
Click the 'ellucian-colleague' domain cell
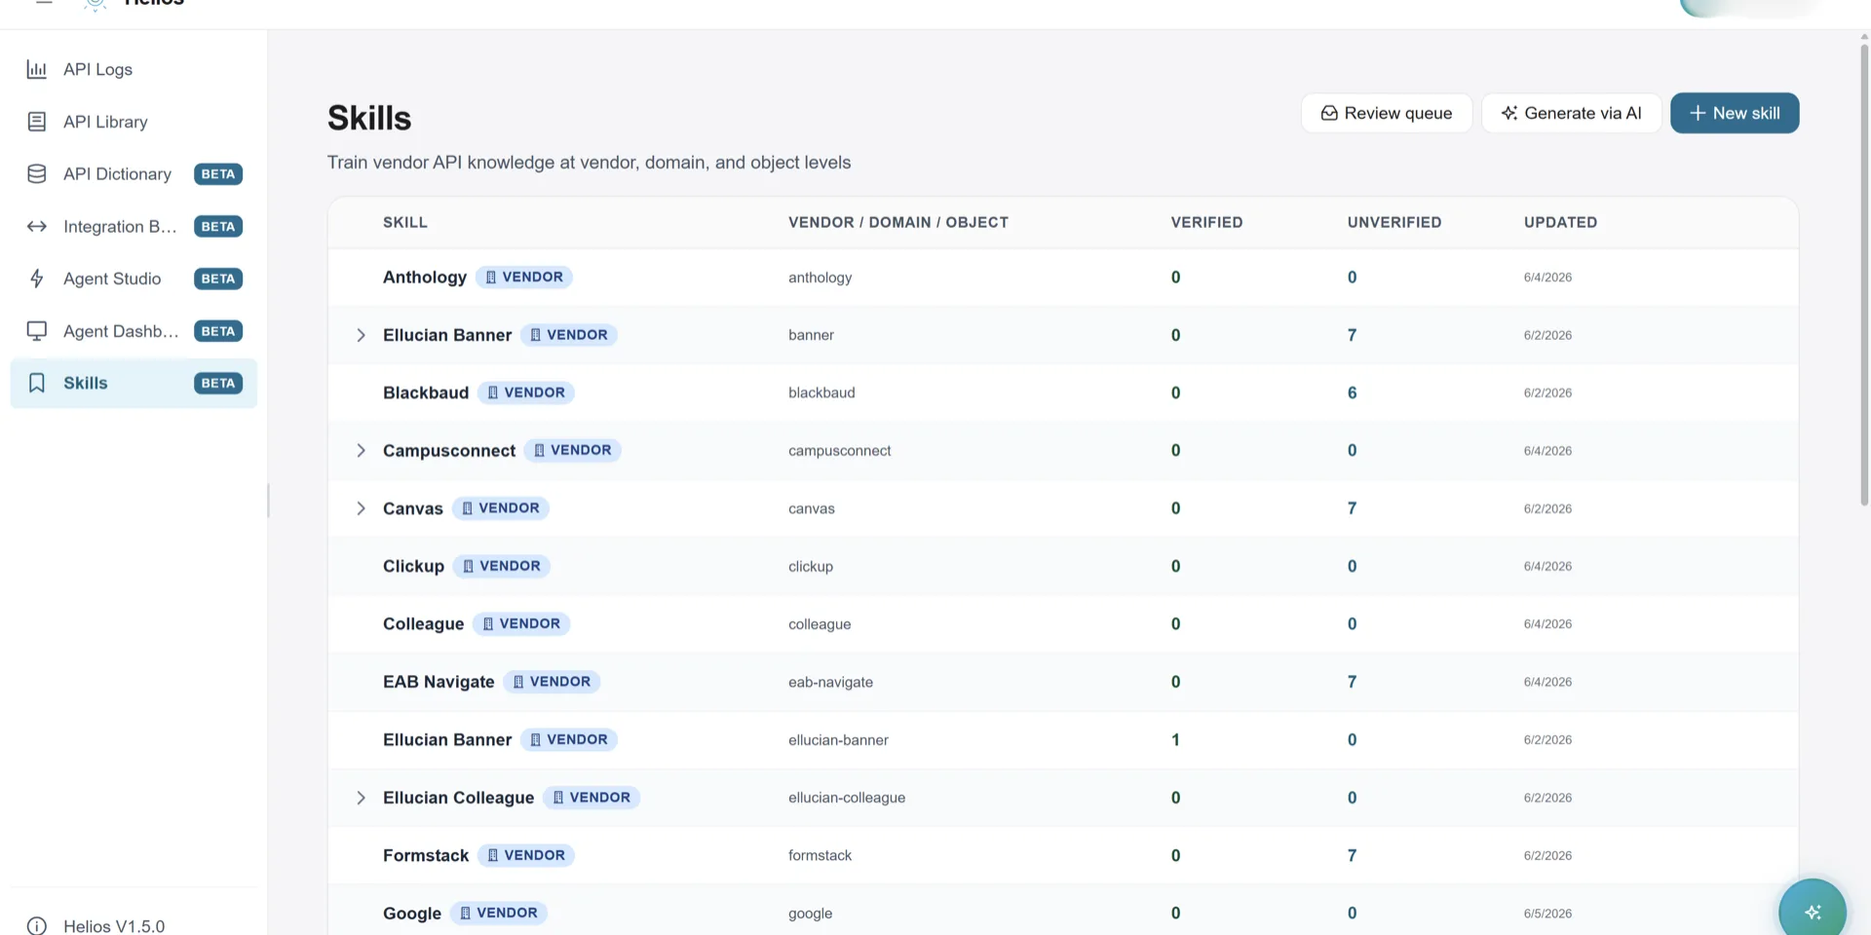847,798
